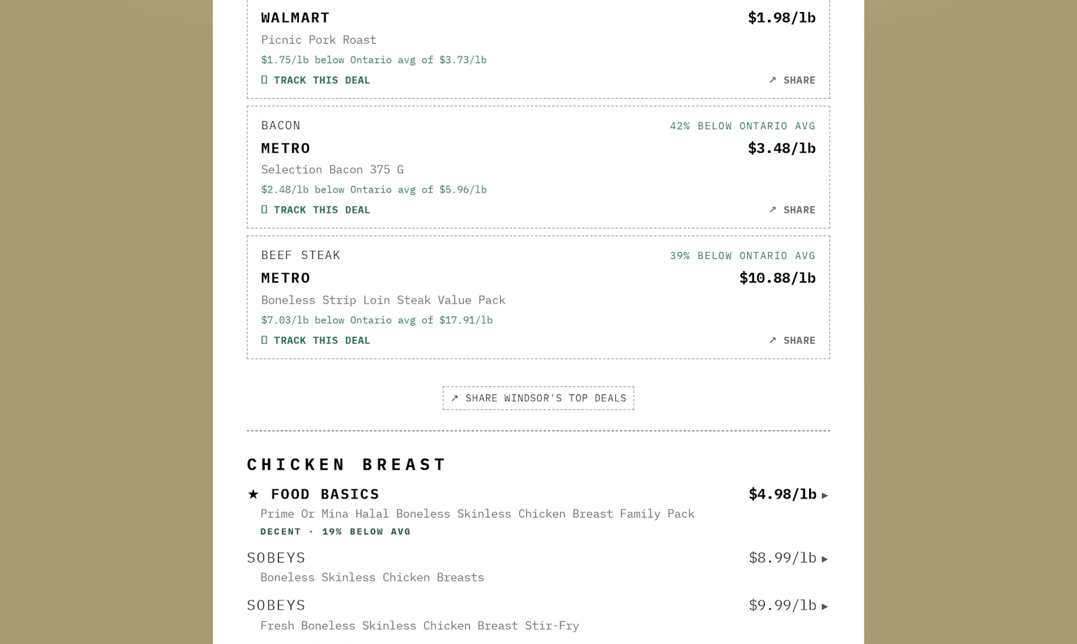1077x644 pixels.
Task: Click the star icon beside Food Basics
Action: [253, 495]
